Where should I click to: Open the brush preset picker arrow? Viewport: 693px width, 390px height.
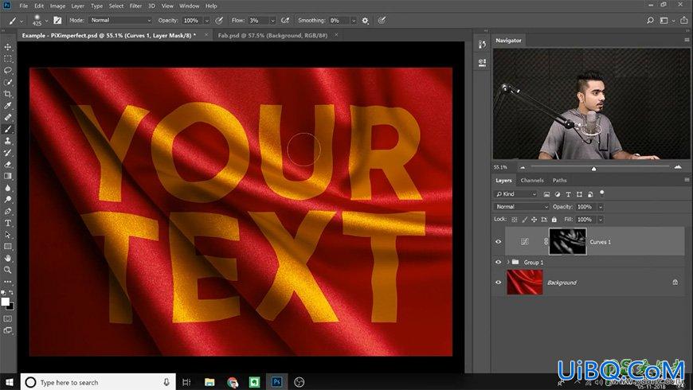click(46, 21)
